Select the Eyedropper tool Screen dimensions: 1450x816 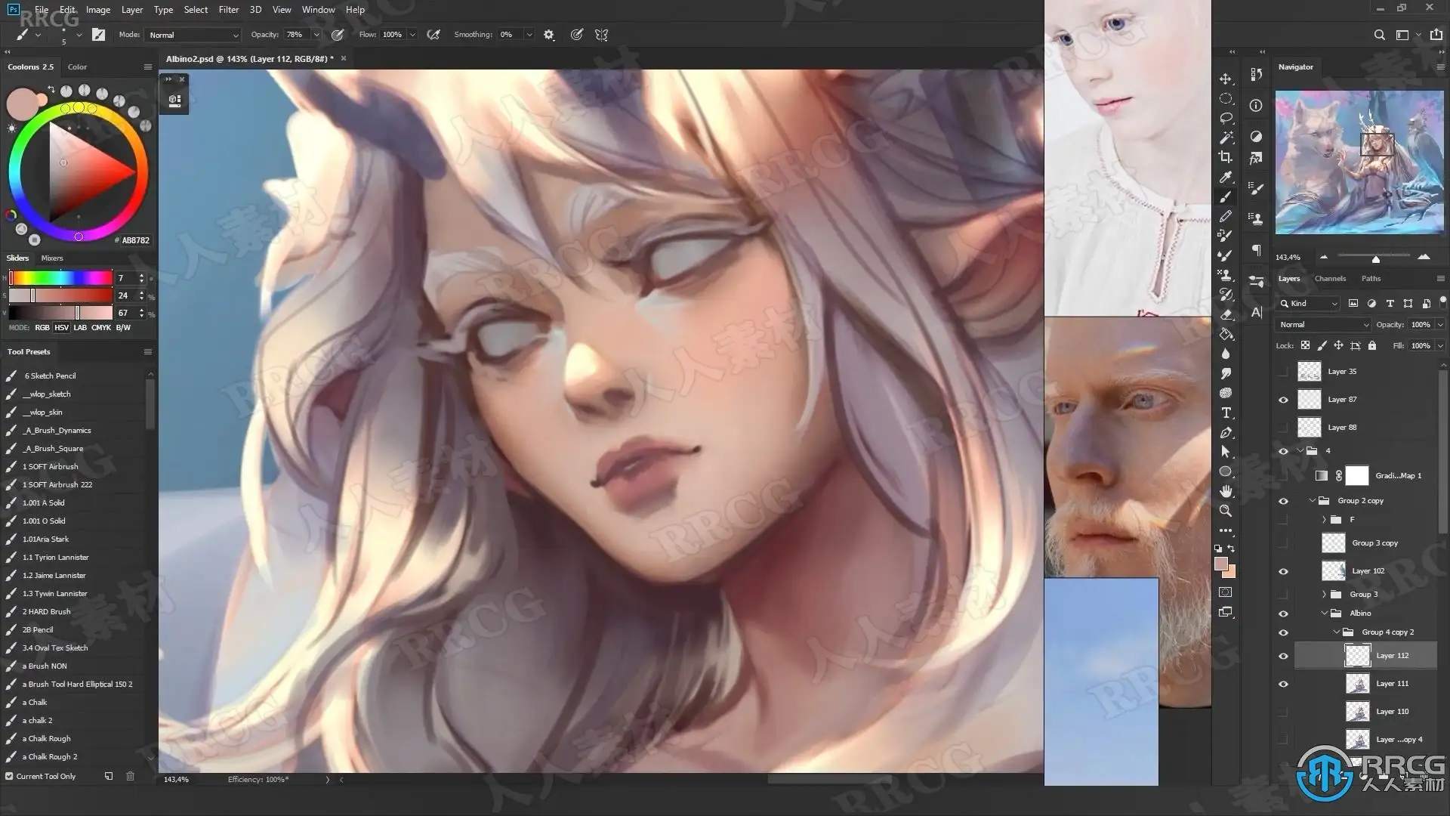point(1226,177)
